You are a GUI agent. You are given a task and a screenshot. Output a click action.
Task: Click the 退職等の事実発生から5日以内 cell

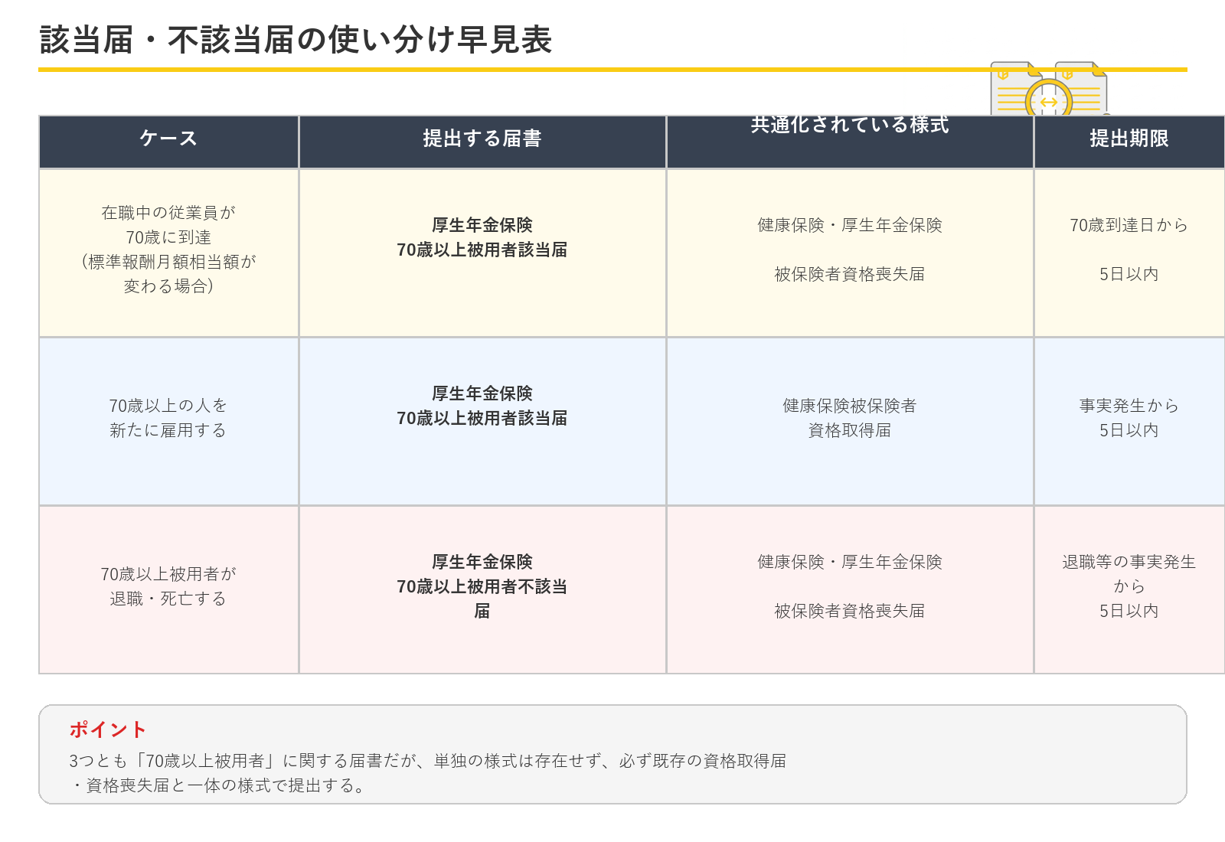click(x=1129, y=589)
